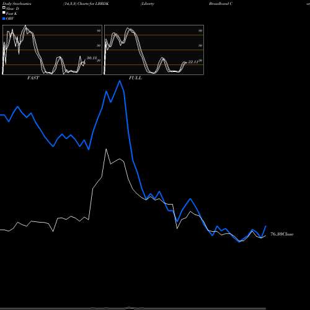This screenshot has width=310, height=310.
Task: Select the 'Slow D' legend label
Action: 12,9
